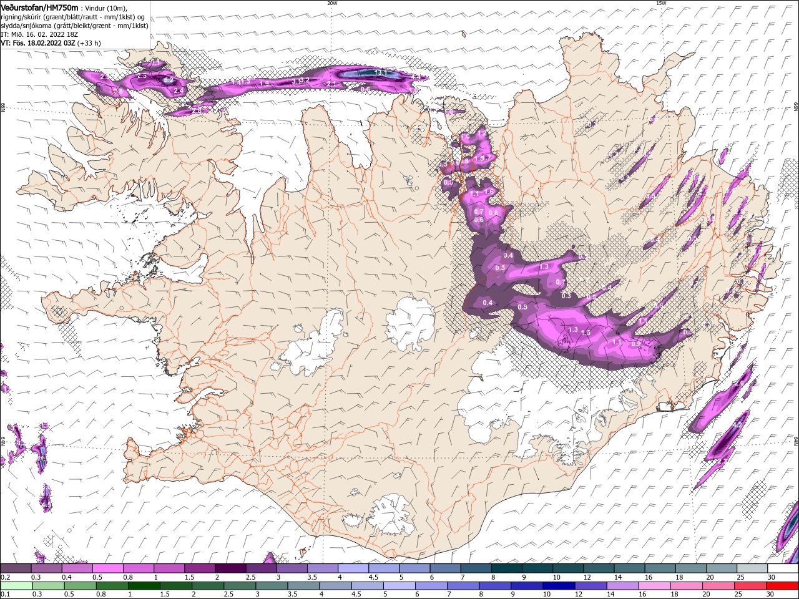Click the 0.9 snowfall value on map

click(636, 344)
